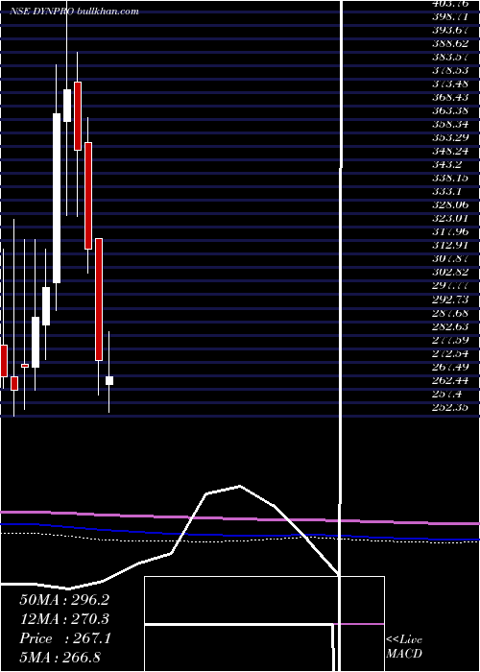Click the 267.49 price axis label
Screen dimensions: 480x672
[x=450, y=367]
